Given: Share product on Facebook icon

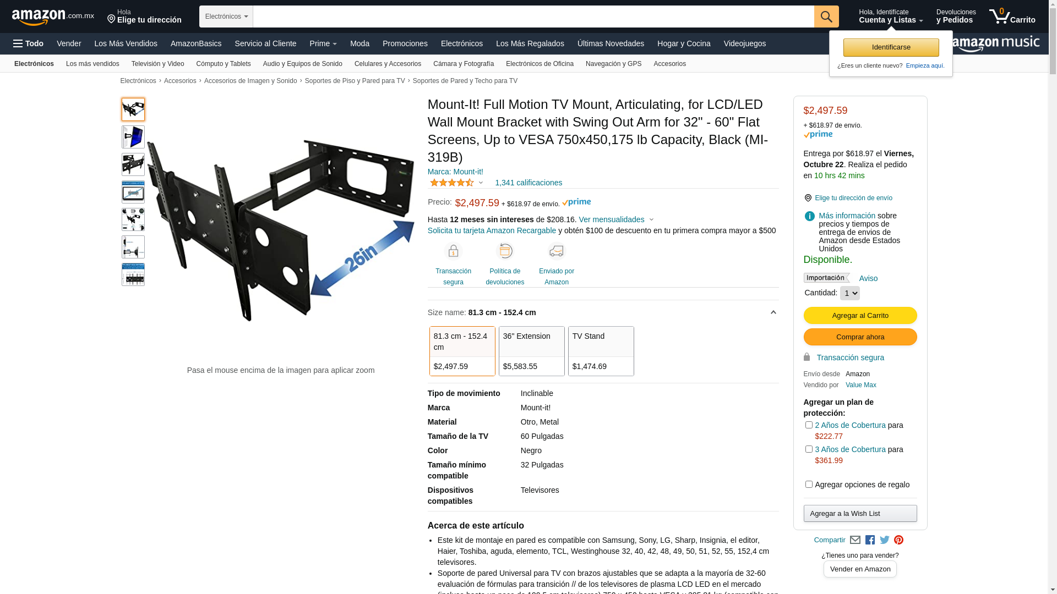Looking at the screenshot, I should tap(870, 540).
